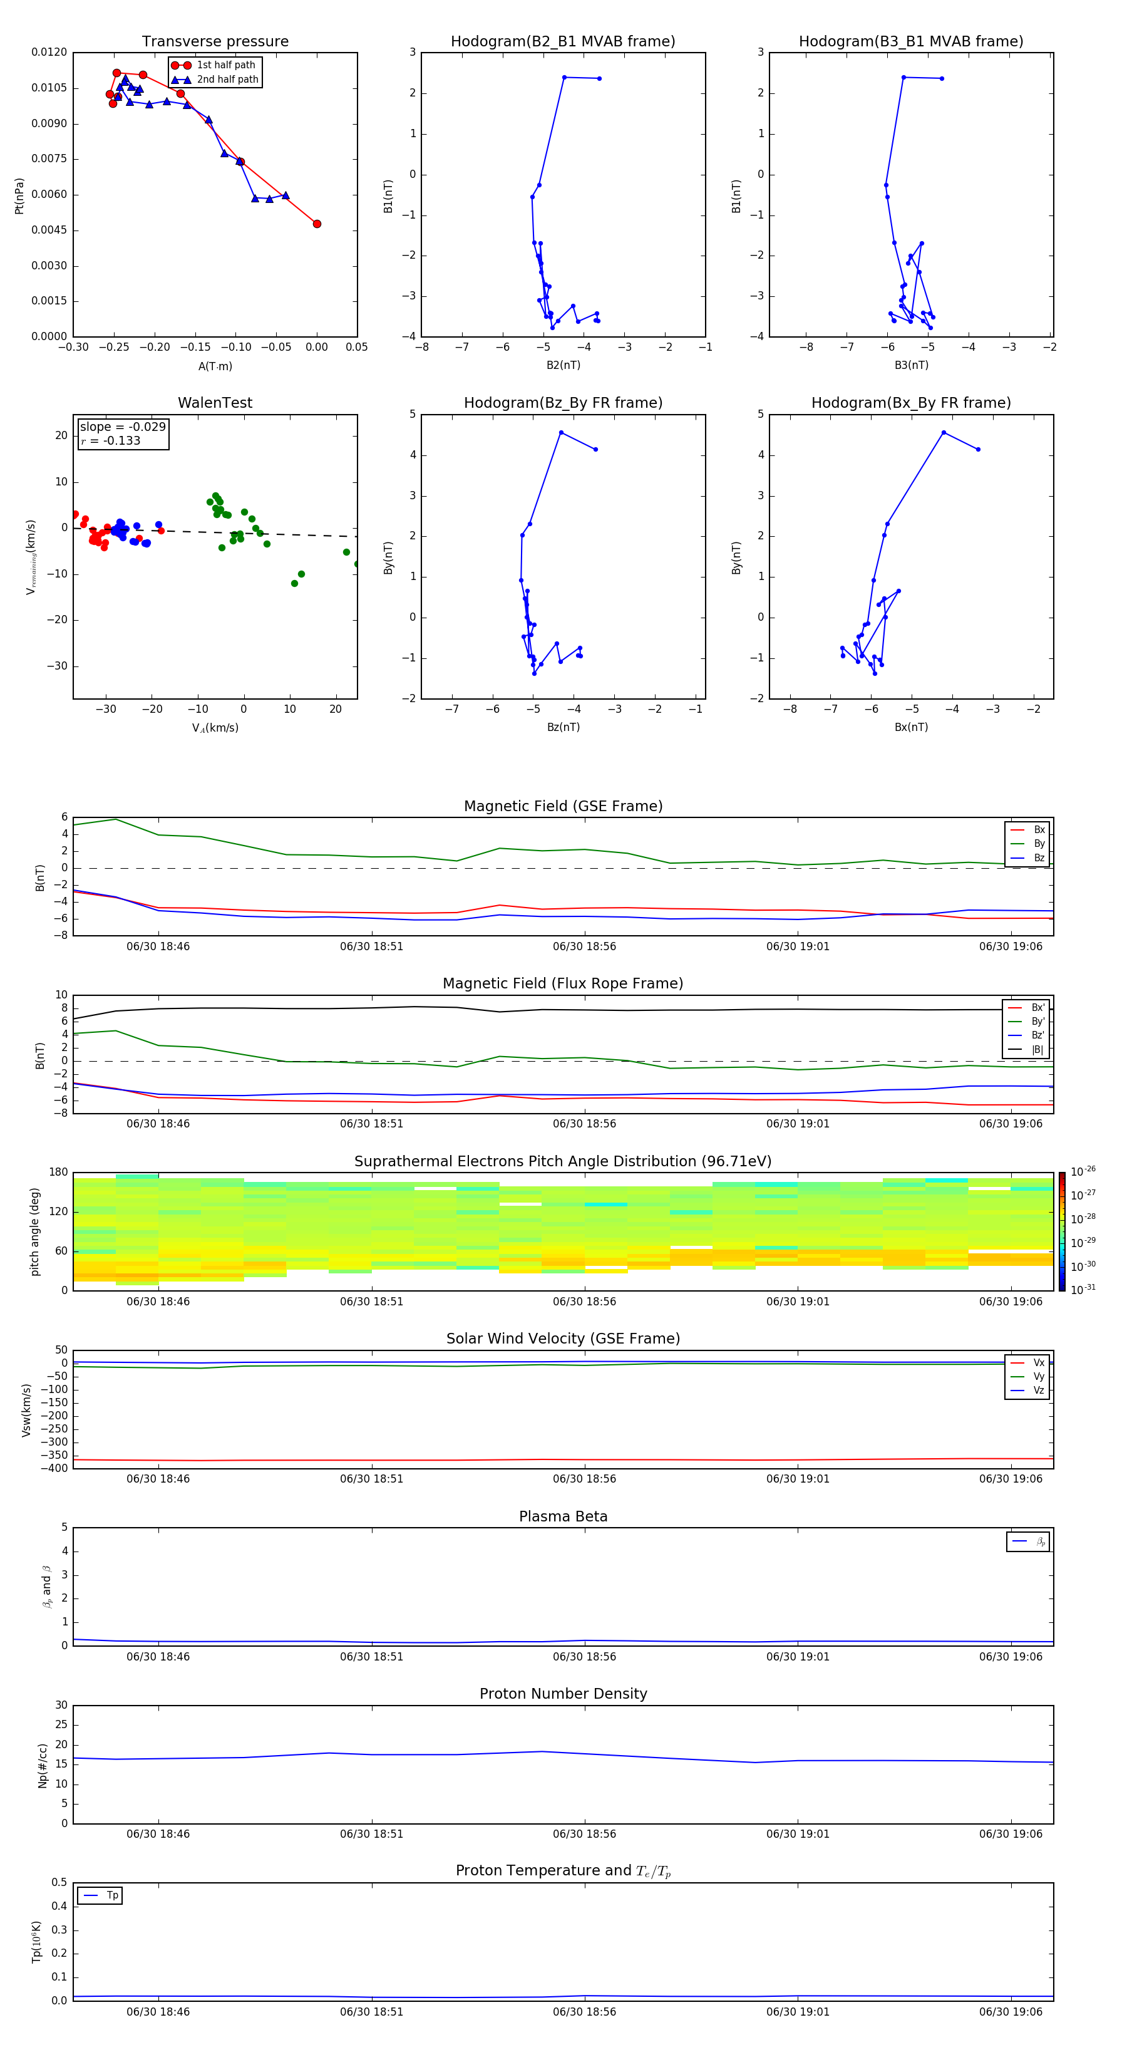This screenshot has height=2067, width=1127.
Task: Click '06/30 19:01' under the Solar Wind Velocity plot
Action: pyautogui.click(x=797, y=1479)
